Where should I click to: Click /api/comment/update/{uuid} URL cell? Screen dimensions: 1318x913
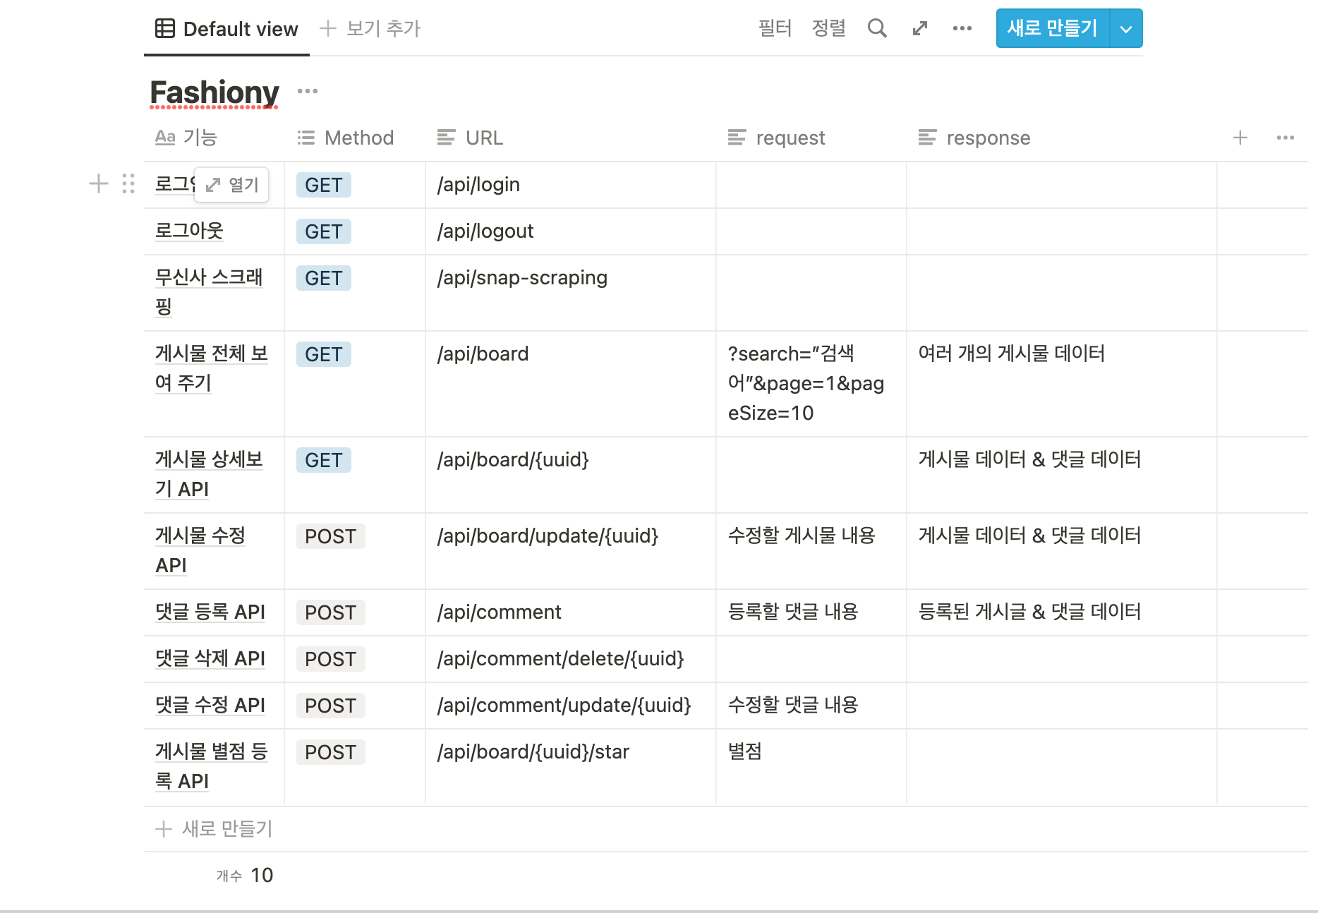click(570, 706)
